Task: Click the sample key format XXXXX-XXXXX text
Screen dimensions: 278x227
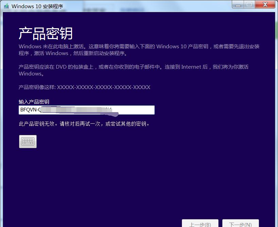Action: pyautogui.click(x=104, y=87)
